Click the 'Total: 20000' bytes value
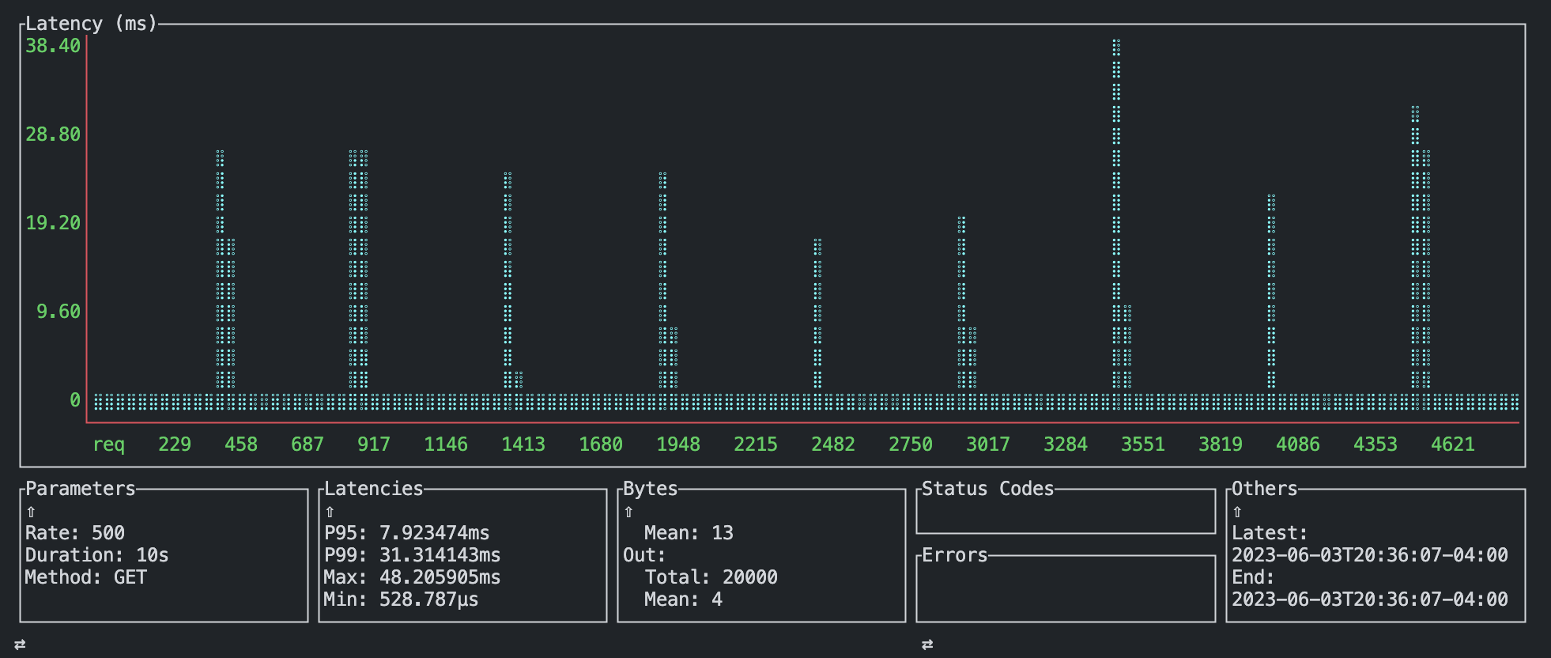Screen dimensions: 1551x658 point(711,577)
